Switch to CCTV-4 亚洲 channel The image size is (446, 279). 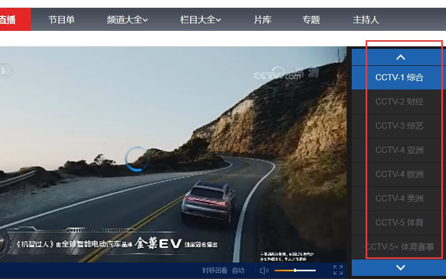coord(399,150)
